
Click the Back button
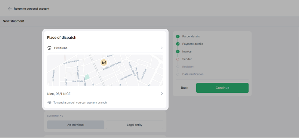[x=185, y=88]
